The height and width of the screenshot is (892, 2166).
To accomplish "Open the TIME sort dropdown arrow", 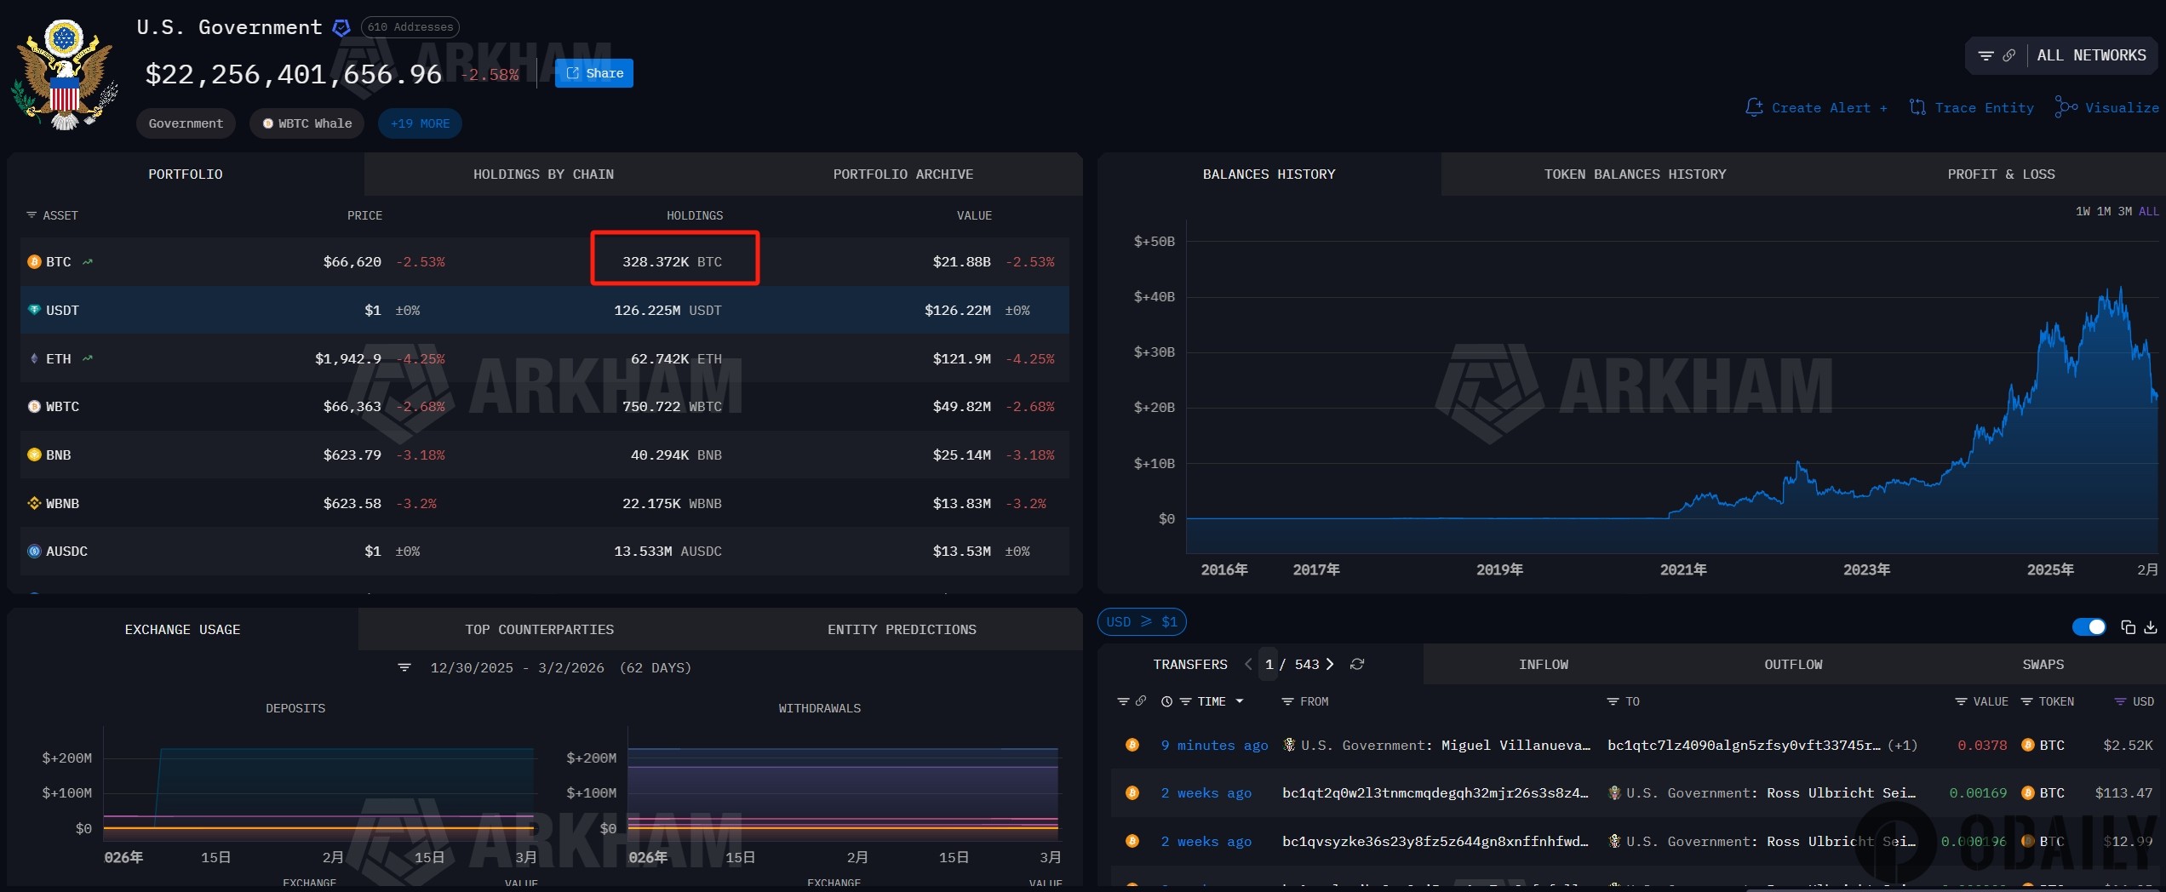I will pos(1240,701).
